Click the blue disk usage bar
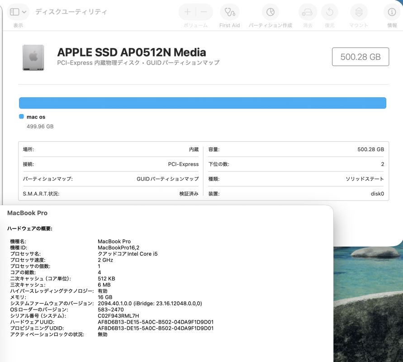Image resolution: width=403 pixels, height=362 pixels. (x=202, y=103)
